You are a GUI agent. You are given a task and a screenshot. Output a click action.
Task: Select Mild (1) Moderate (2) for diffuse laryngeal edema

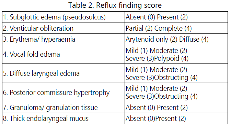[156, 70]
